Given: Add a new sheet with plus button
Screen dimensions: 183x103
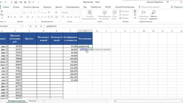Looking at the screenshot, I should coord(44,101).
